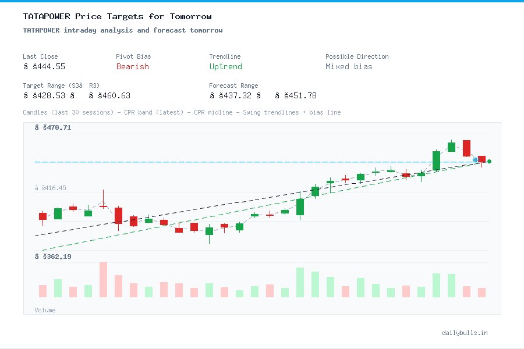
Task: Click the 'TATAPOWER Price Targets for Tomorrow' heading
Action: tap(117, 16)
